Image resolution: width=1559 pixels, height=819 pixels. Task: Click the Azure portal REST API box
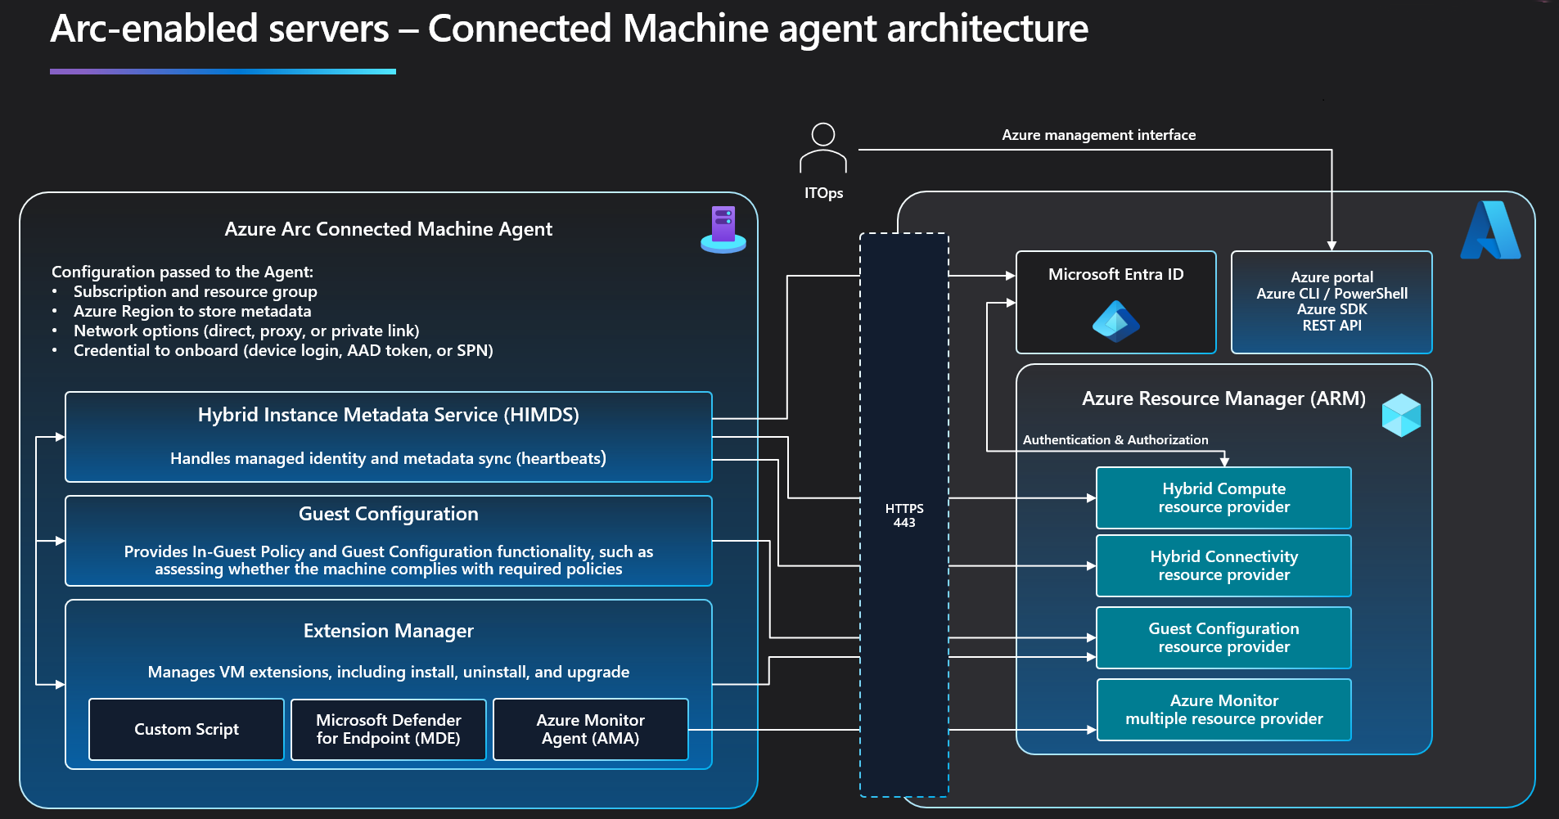coord(1331,302)
